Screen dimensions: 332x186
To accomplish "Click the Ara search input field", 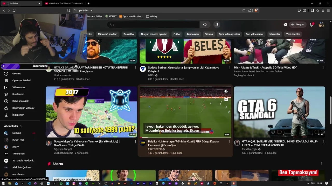I will [x=153, y=25].
